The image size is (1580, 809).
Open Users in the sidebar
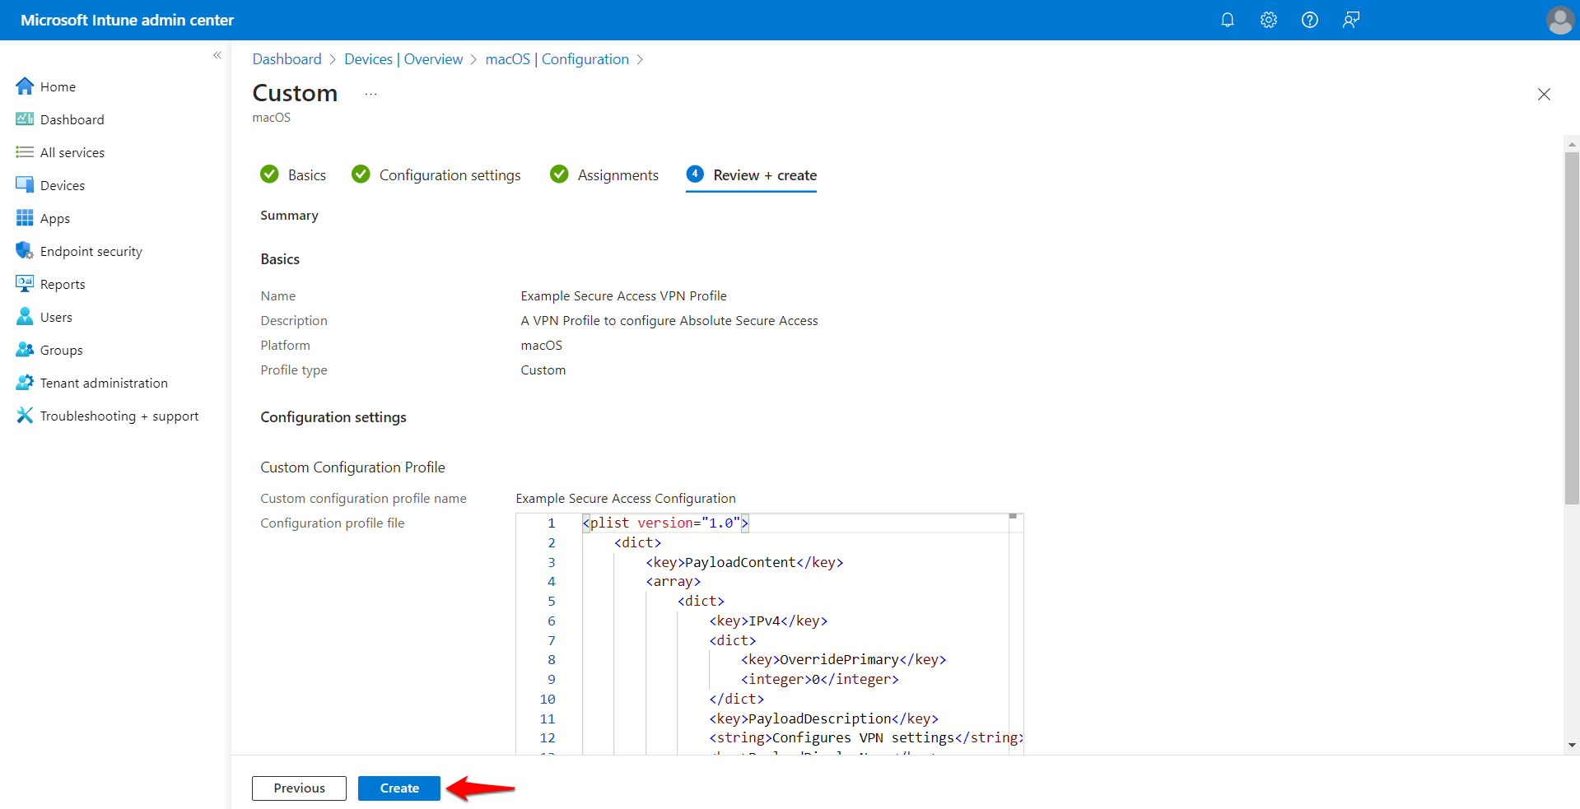point(44,317)
